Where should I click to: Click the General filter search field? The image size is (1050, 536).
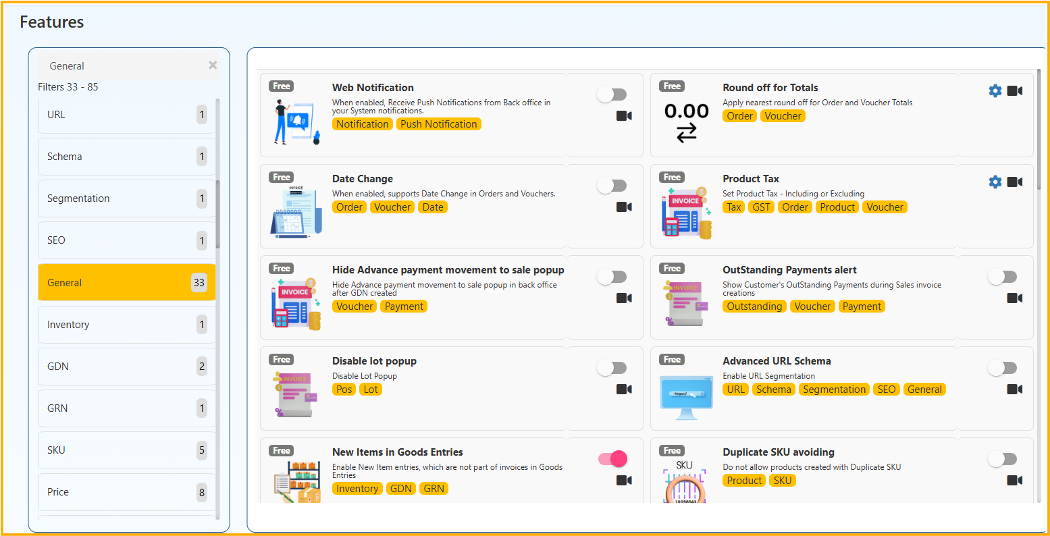[x=125, y=66]
